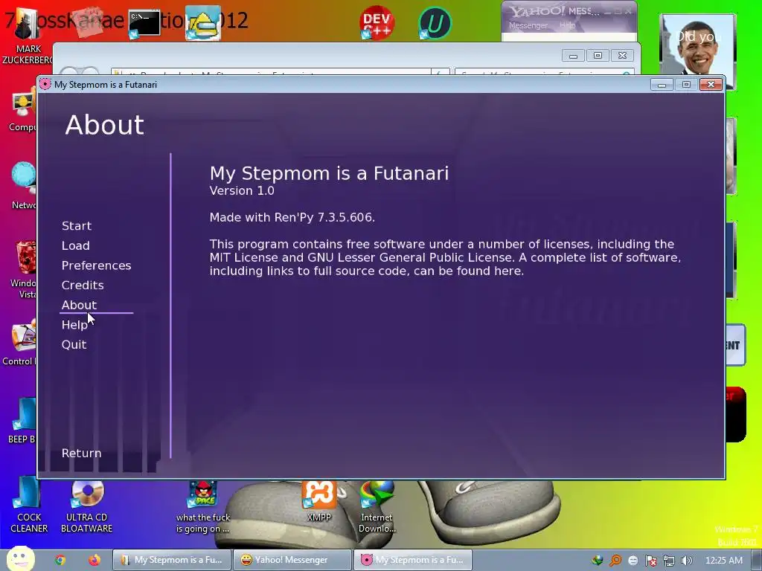762x571 pixels.
Task: Open the DEV C++ desktop icon
Action: pyautogui.click(x=377, y=22)
